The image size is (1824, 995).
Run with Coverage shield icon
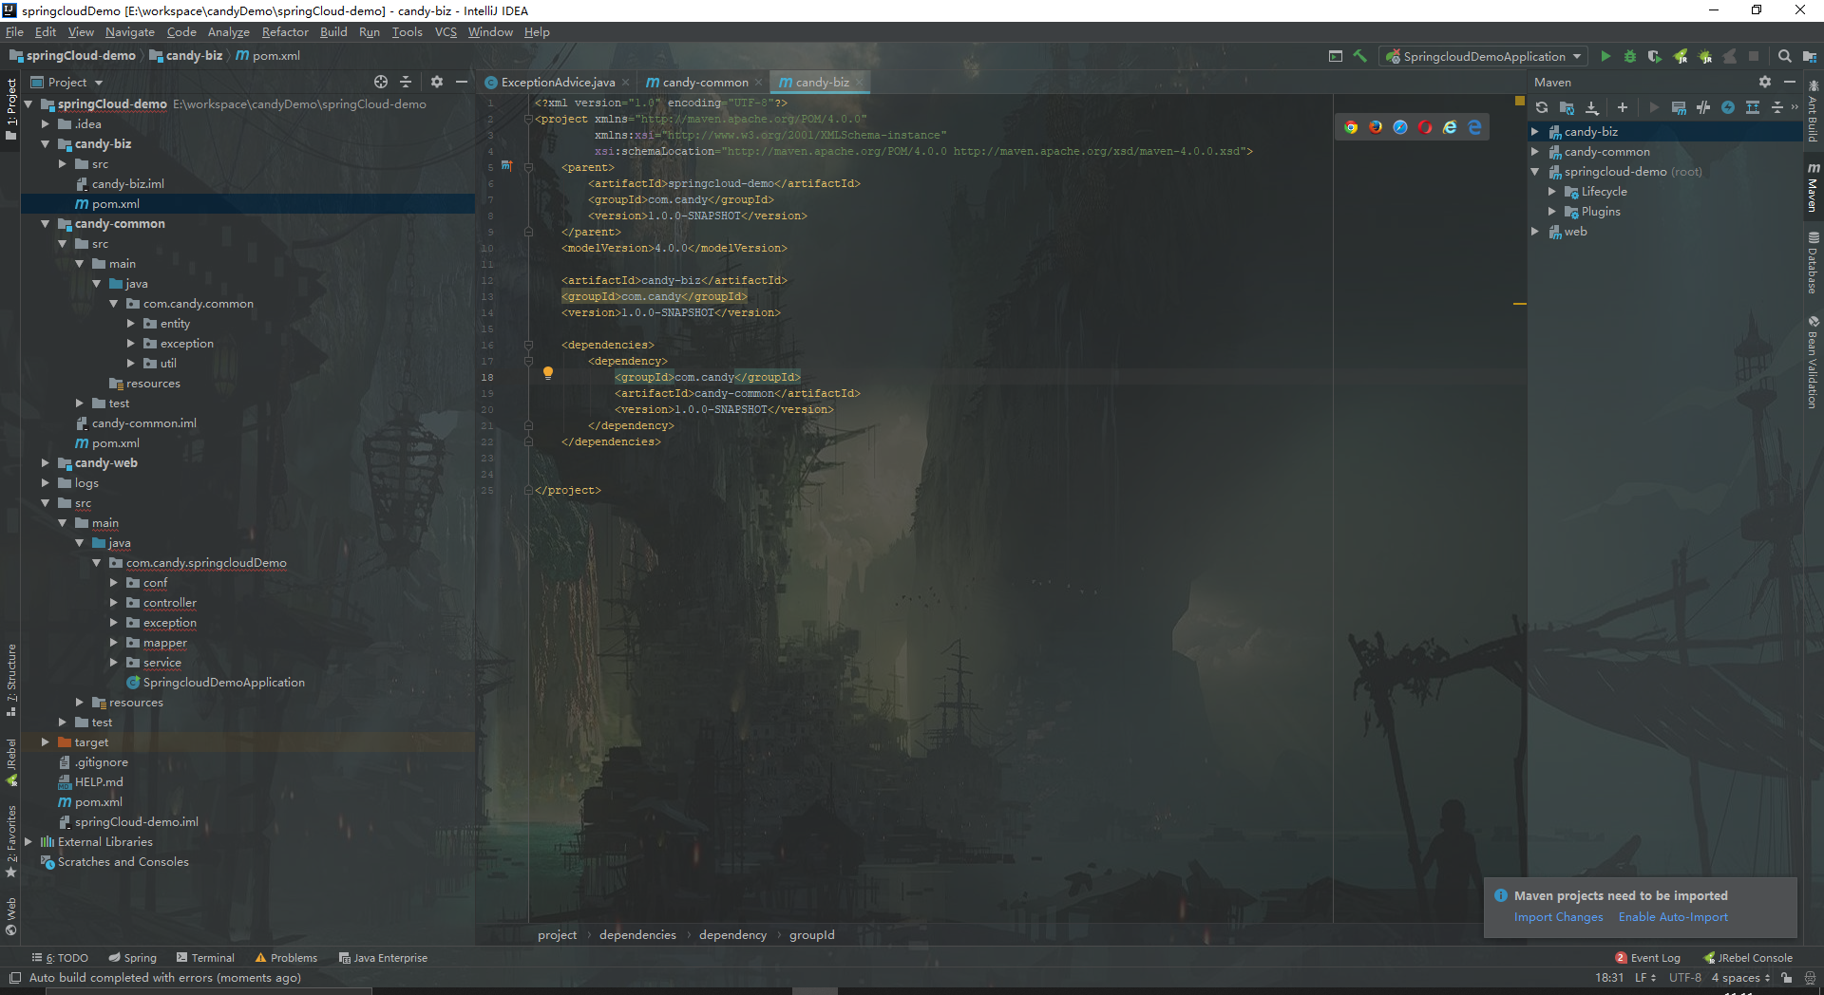point(1655,56)
